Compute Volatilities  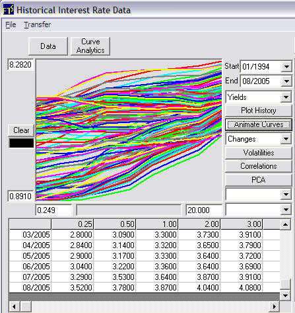(x=259, y=153)
